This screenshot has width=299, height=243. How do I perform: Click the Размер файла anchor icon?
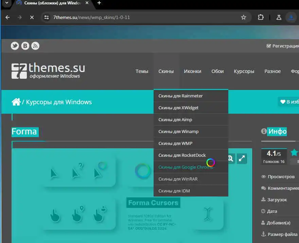coord(263,234)
